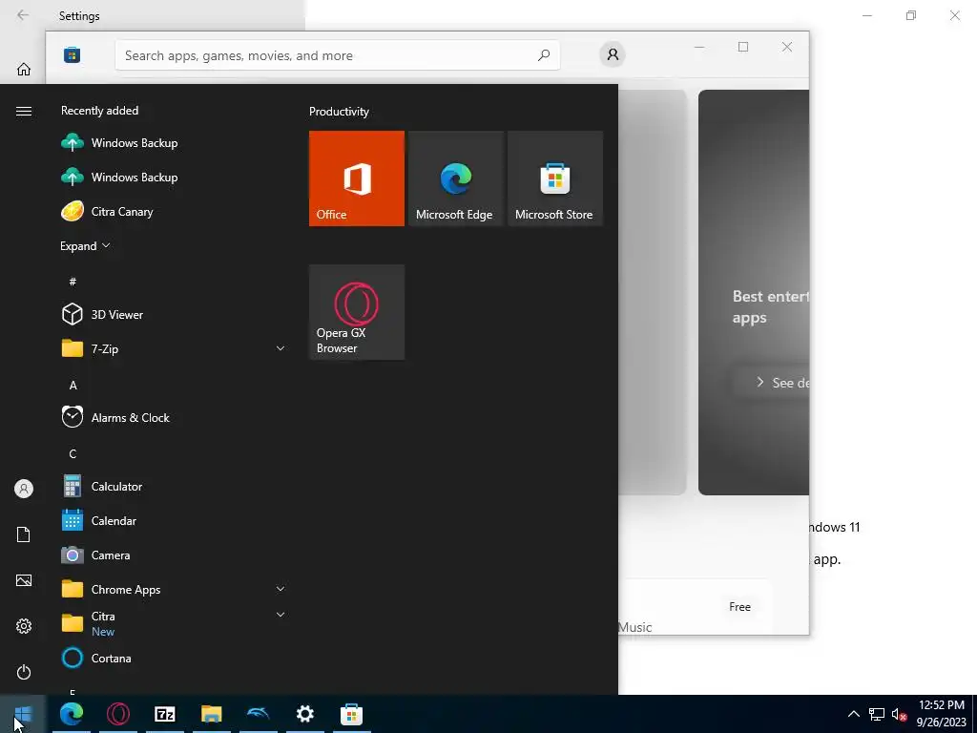
Task: Open Settings gear on the taskbar
Action: coord(304,714)
